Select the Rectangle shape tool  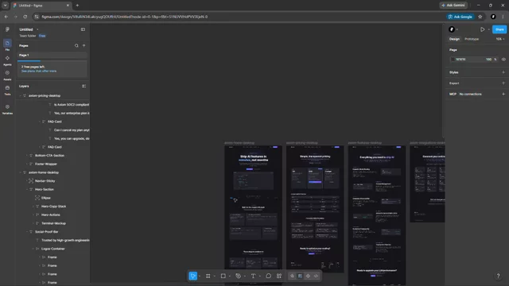pos(223,276)
